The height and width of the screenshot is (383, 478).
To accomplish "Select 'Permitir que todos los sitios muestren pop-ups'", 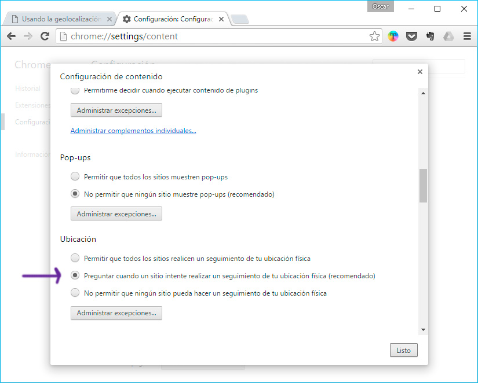I will pos(75,176).
